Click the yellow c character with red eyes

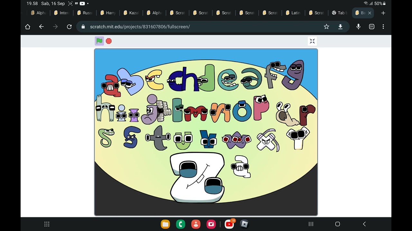click(x=154, y=80)
